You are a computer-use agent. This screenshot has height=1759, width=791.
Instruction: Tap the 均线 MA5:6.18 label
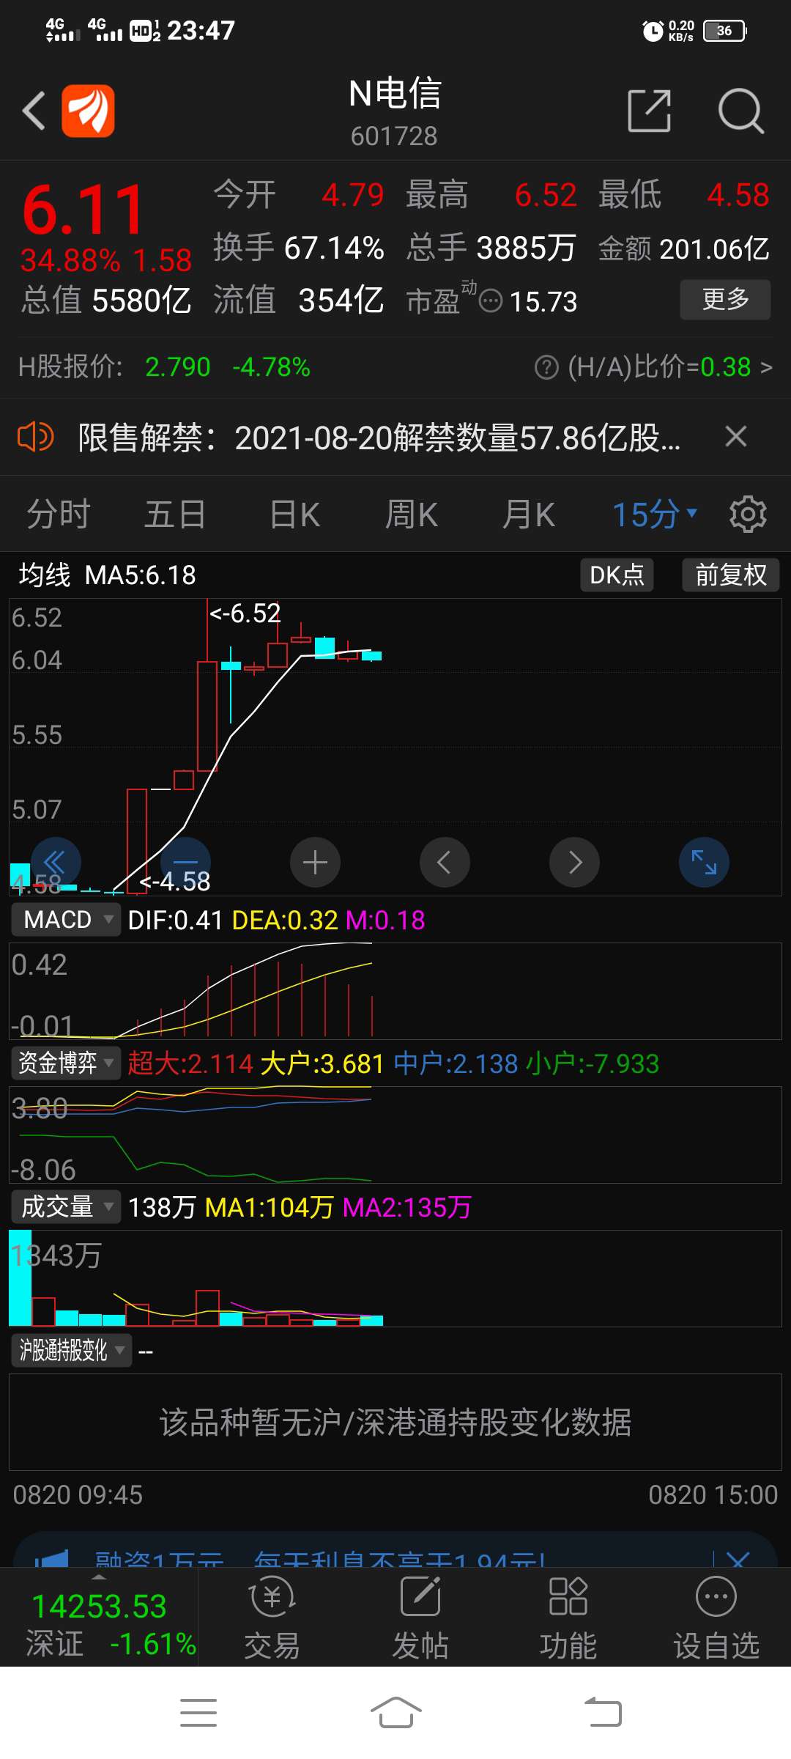click(x=108, y=575)
